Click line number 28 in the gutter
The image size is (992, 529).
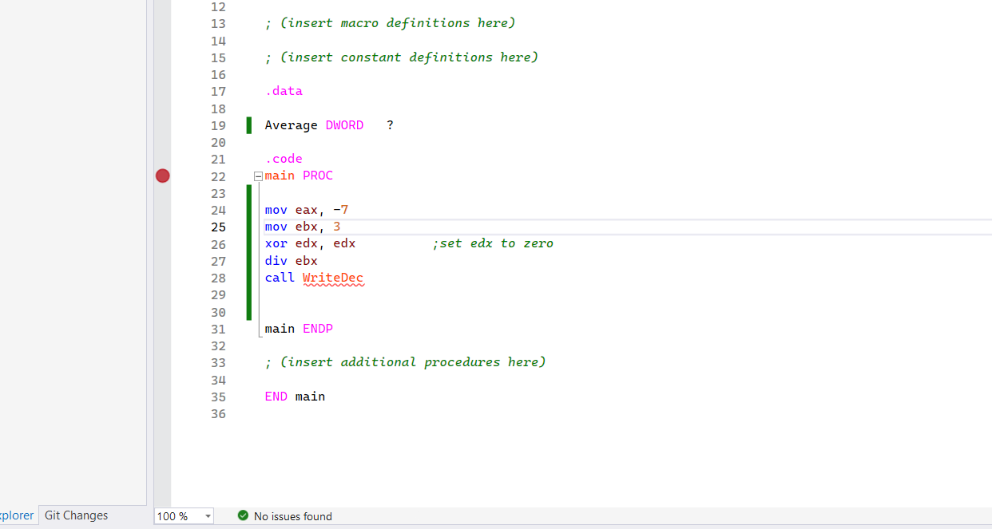[x=218, y=278]
